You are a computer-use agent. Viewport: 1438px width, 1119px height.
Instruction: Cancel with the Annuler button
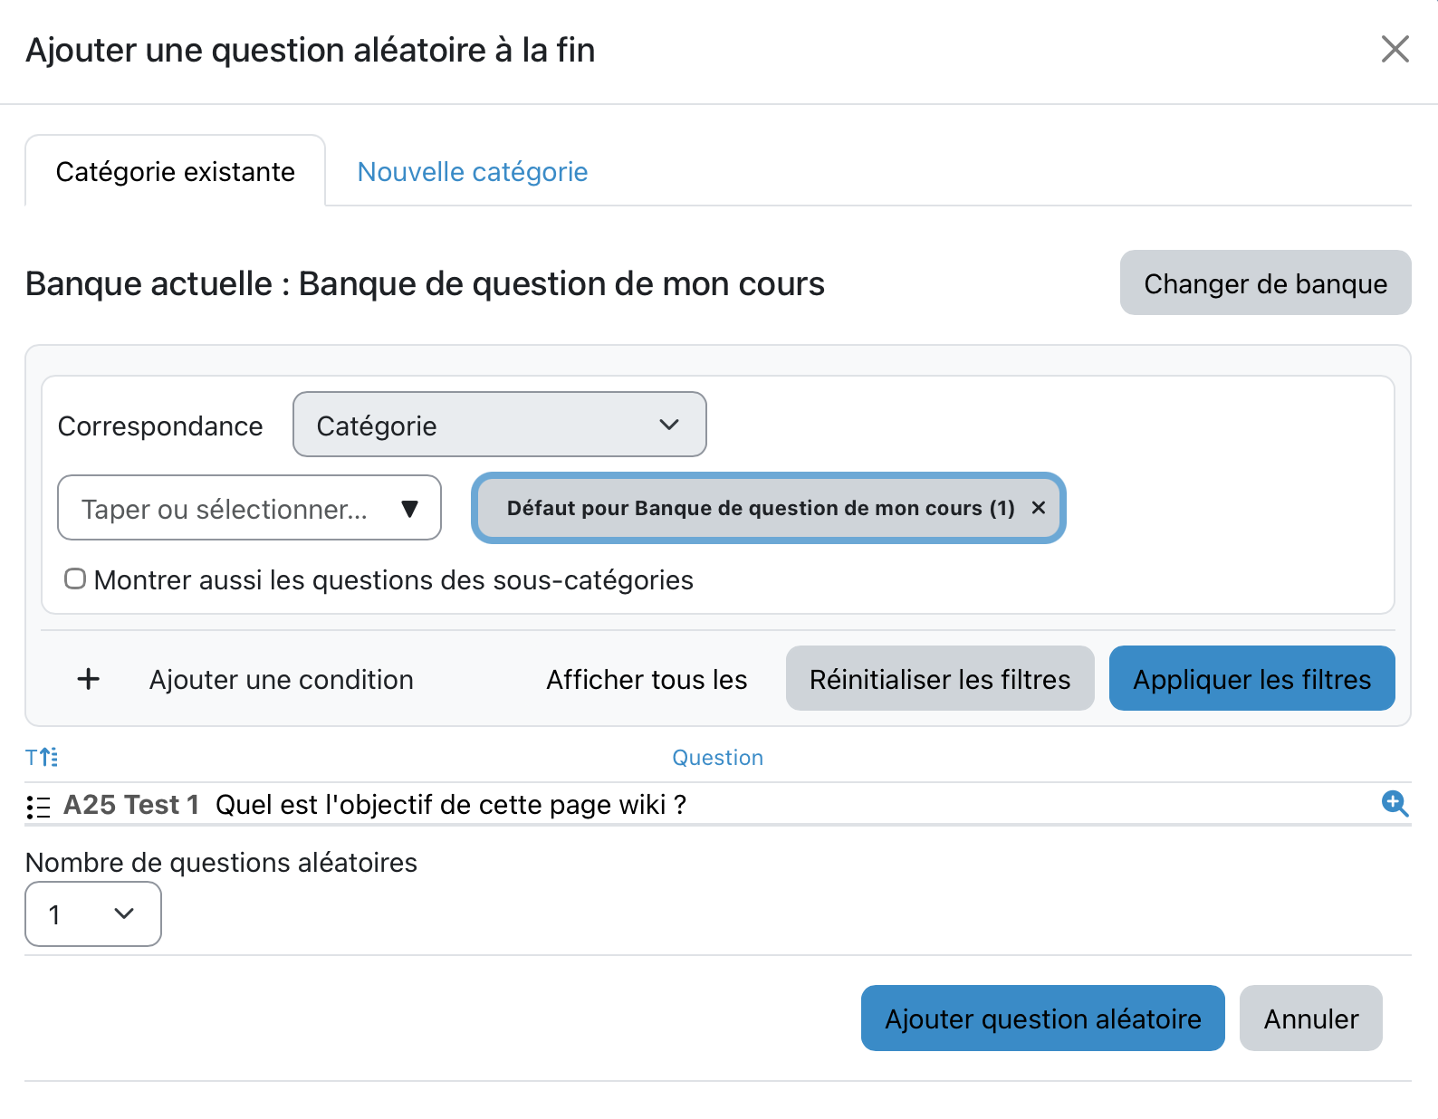pos(1310,1019)
